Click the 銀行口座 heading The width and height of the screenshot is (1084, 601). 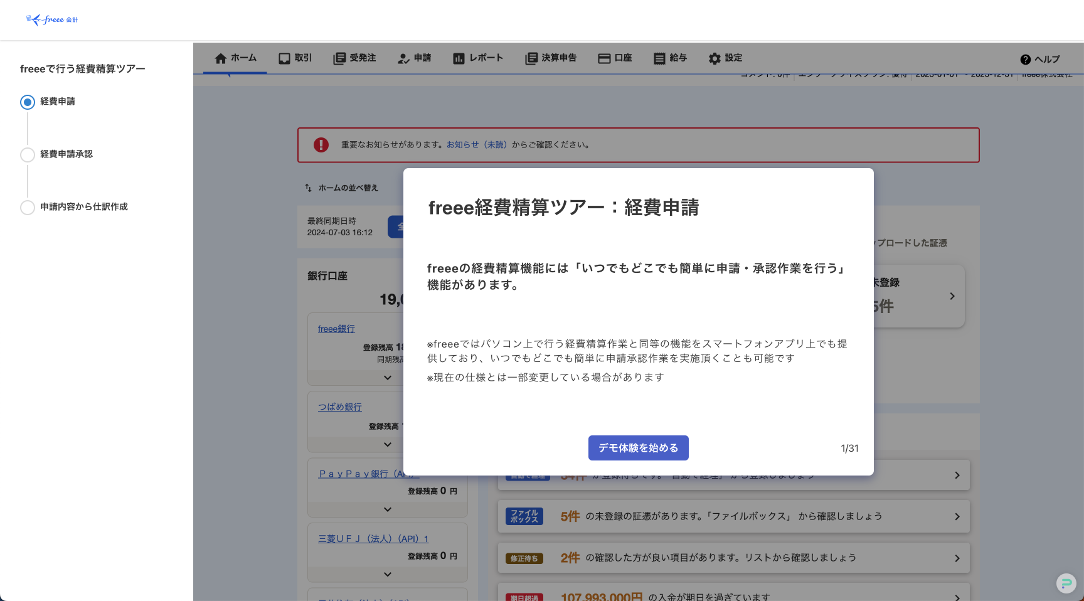327,276
